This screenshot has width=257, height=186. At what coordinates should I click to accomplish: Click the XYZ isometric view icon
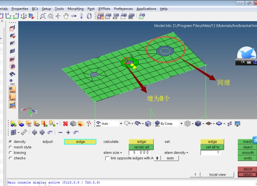click(24, 16)
